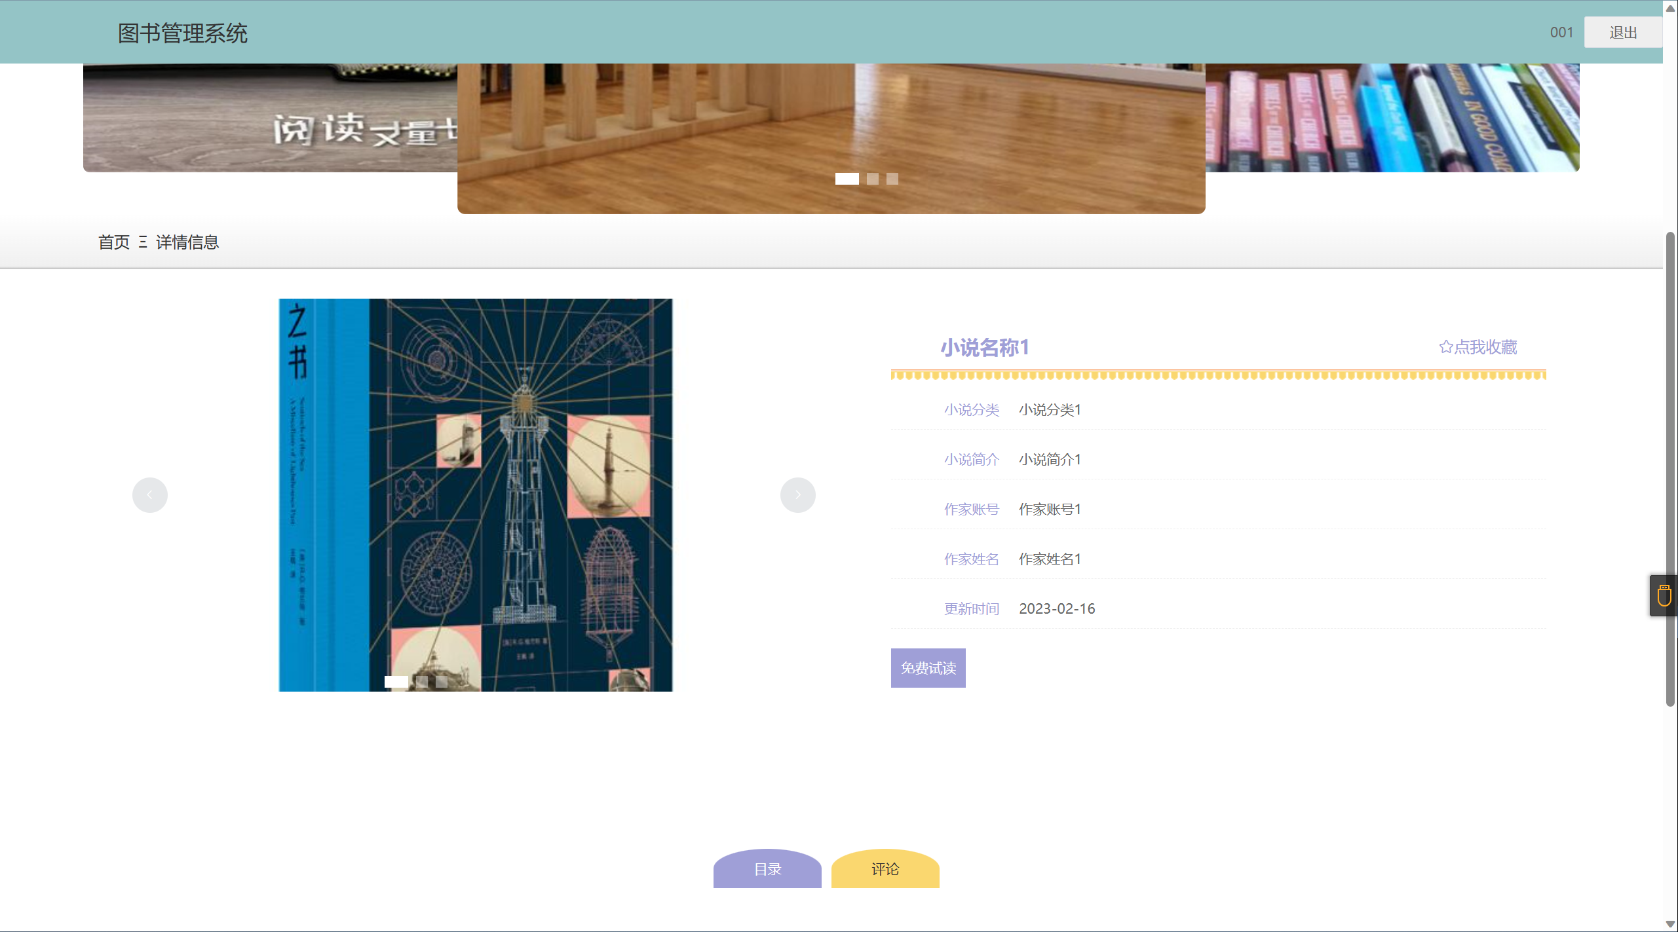Click the floating orange widget icon
This screenshot has width=1678, height=932.
click(1664, 596)
